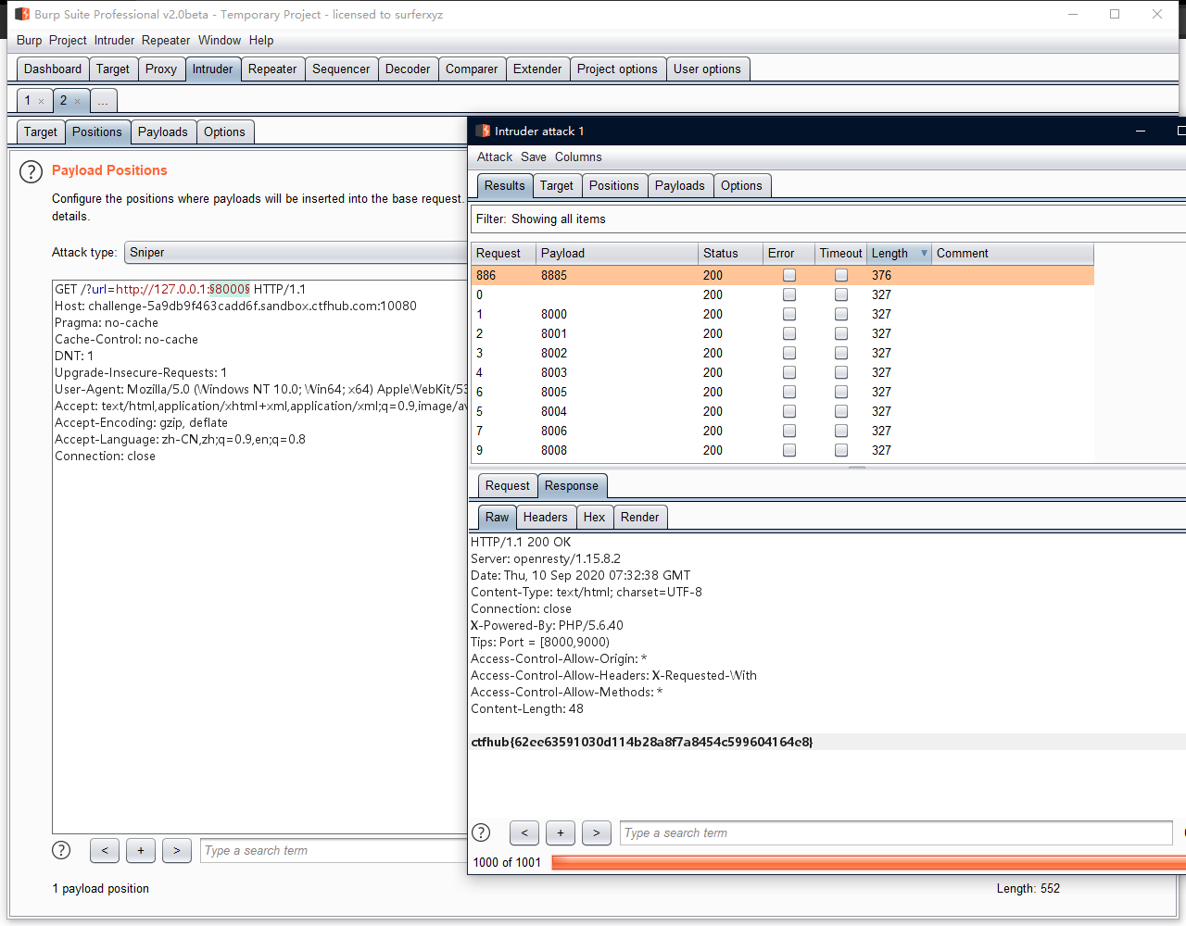Click next match button in main search
The width and height of the screenshot is (1186, 926).
[177, 850]
